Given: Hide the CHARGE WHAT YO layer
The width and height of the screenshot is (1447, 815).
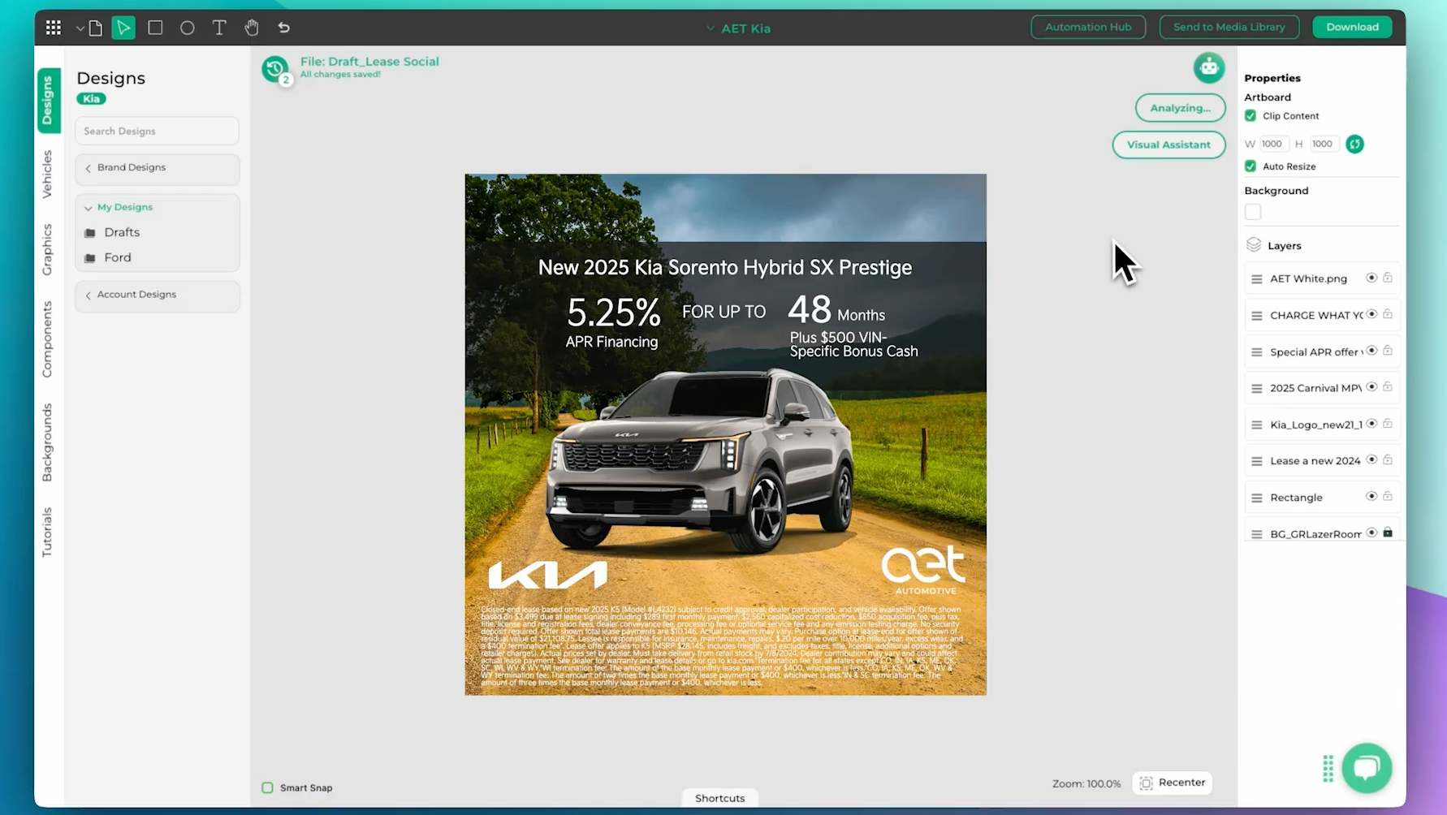Looking at the screenshot, I should pyautogui.click(x=1371, y=314).
